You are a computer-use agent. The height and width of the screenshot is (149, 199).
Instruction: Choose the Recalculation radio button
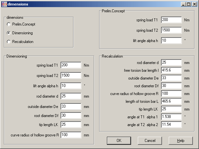[x=9, y=42]
